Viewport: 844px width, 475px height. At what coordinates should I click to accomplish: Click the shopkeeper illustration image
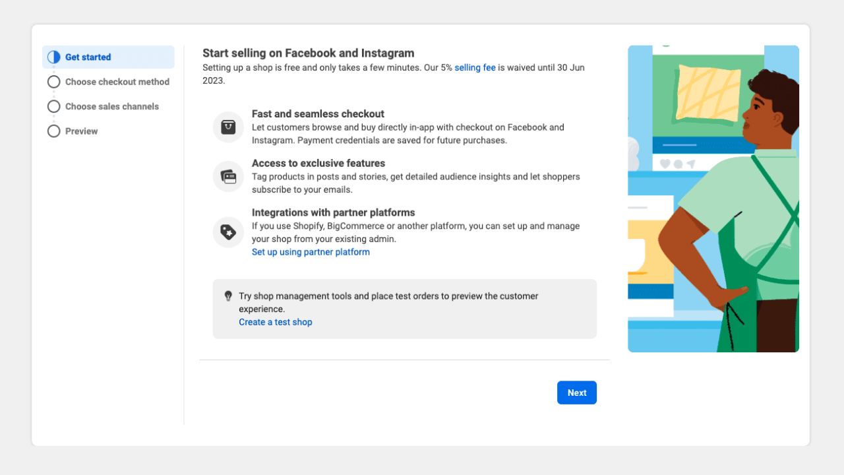713,199
